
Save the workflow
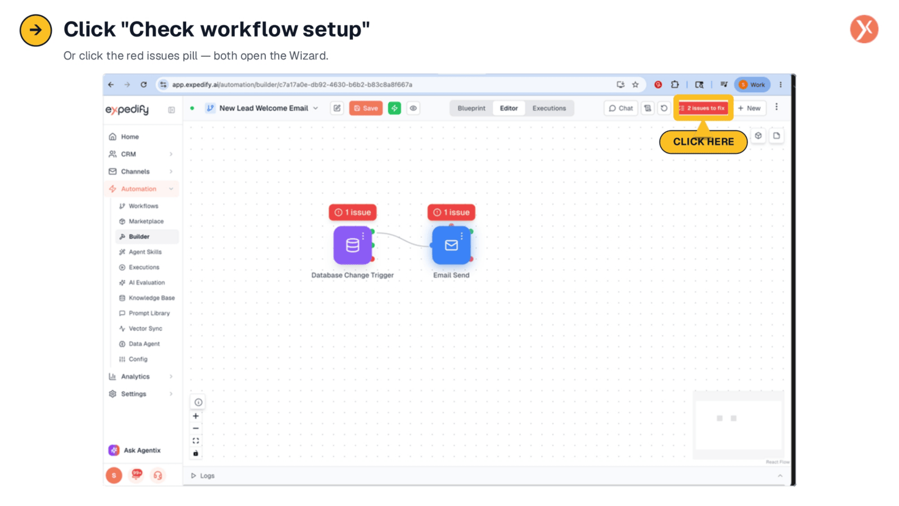(x=366, y=108)
